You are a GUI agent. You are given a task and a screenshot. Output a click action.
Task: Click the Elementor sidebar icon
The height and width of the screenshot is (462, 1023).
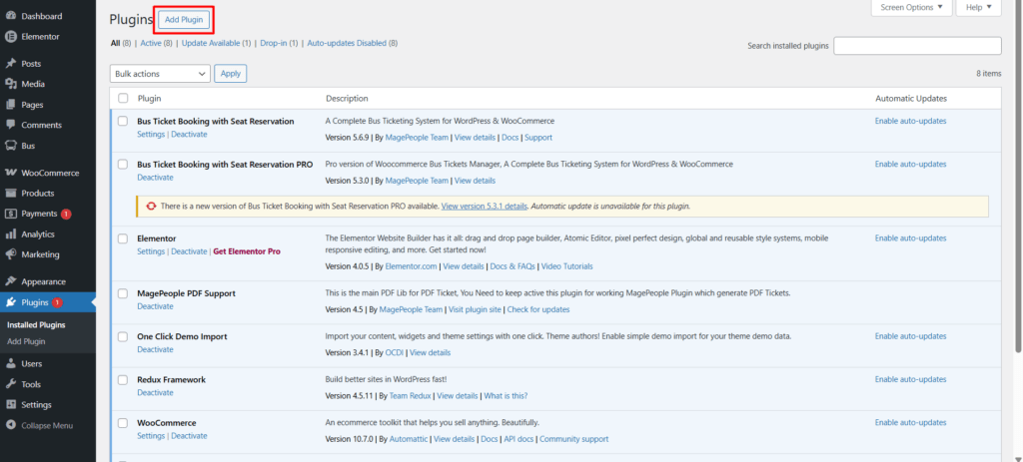click(x=10, y=37)
